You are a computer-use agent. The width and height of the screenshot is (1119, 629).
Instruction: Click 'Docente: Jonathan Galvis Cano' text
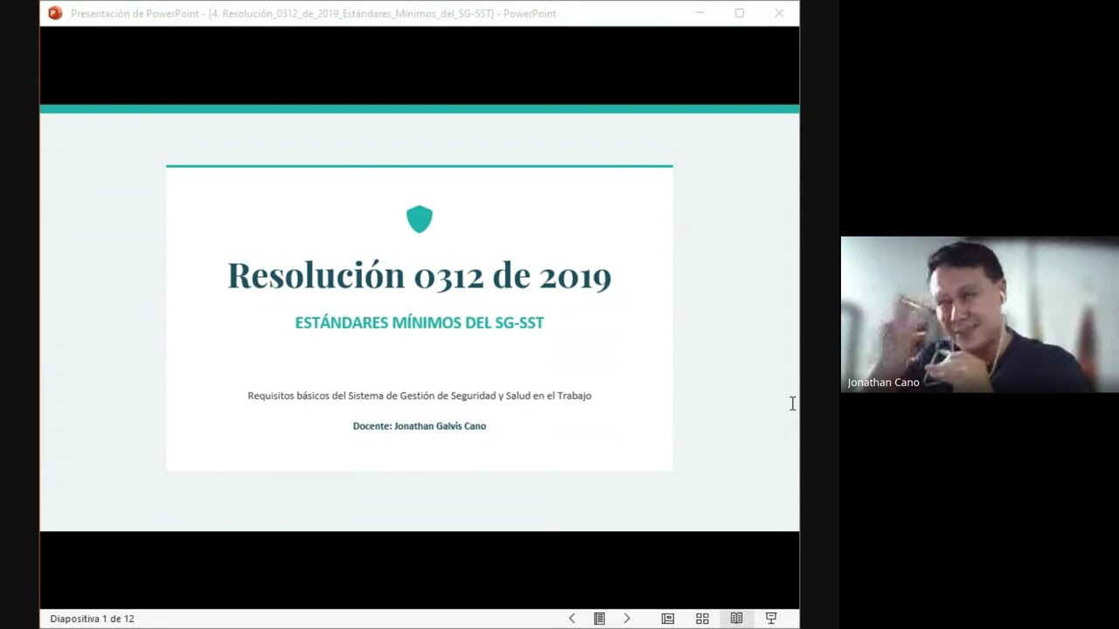click(x=420, y=425)
